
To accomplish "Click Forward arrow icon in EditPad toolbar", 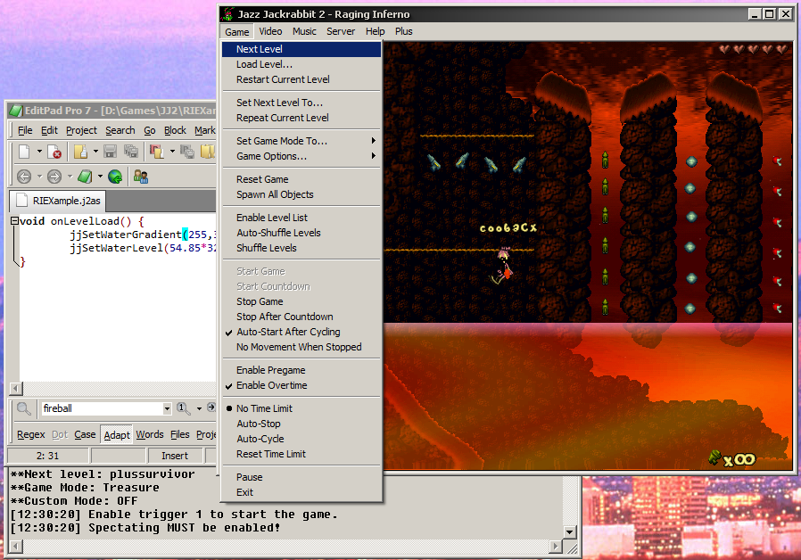I will (x=54, y=177).
